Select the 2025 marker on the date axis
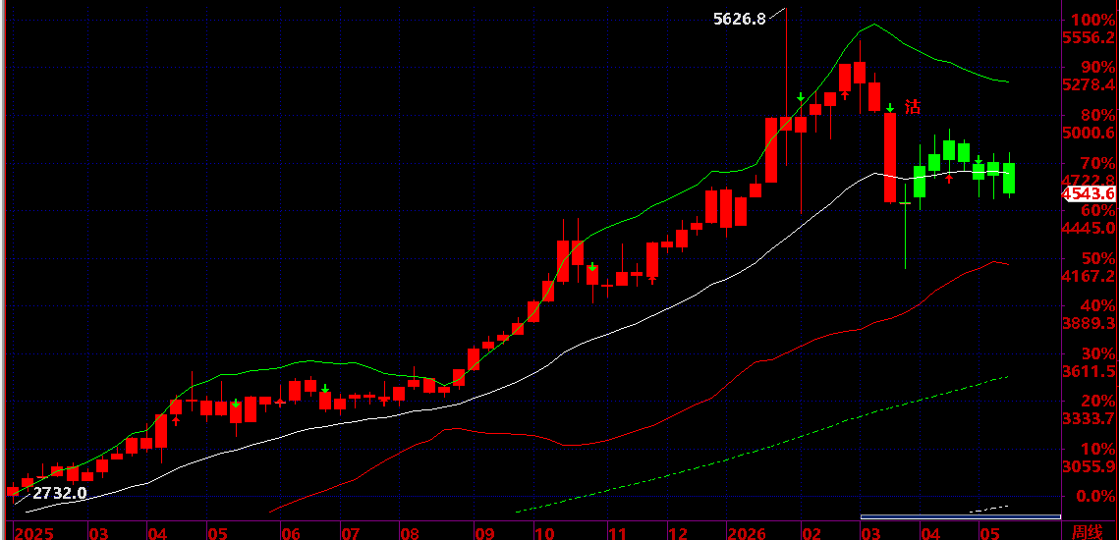 point(34,533)
